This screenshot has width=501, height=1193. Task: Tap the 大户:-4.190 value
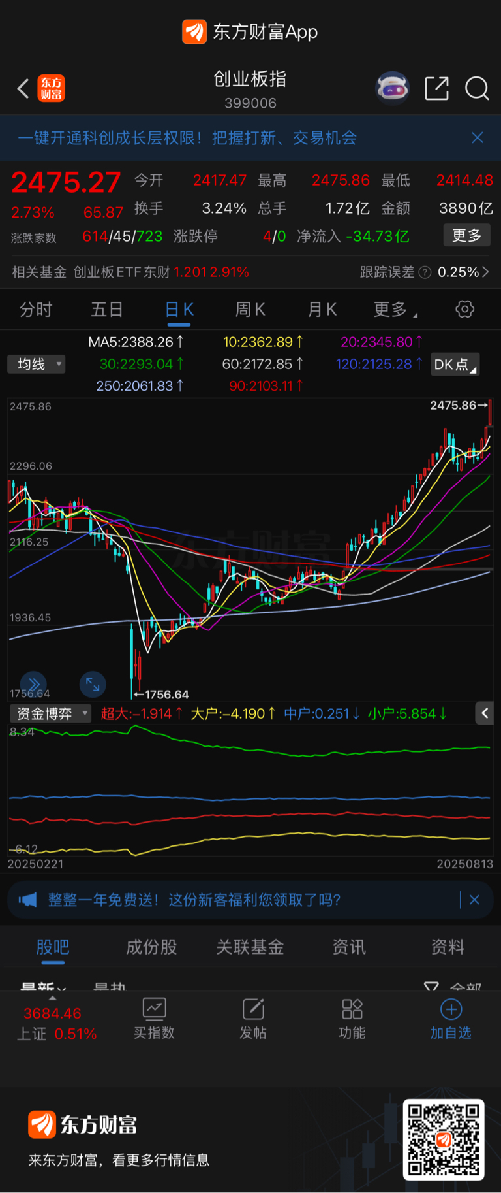pos(233,713)
